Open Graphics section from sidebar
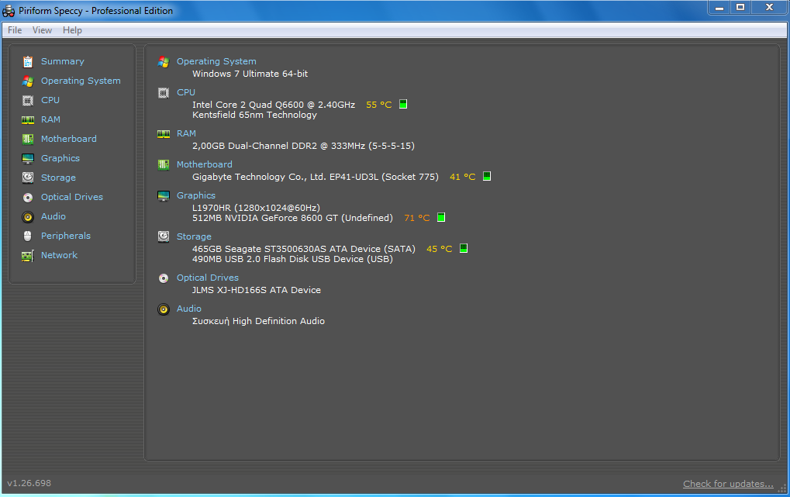The height and width of the screenshot is (497, 790). pyautogui.click(x=60, y=158)
